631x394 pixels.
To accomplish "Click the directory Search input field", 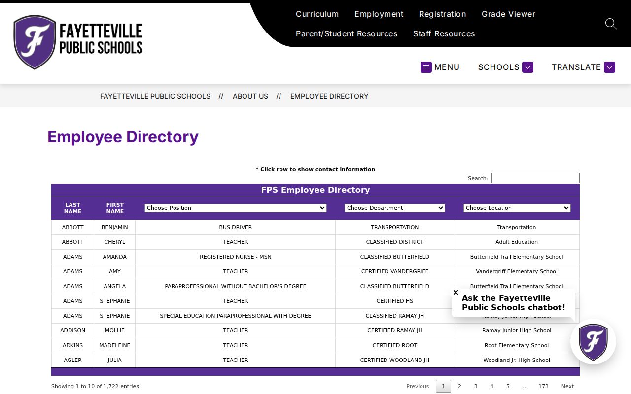I will pos(535,178).
